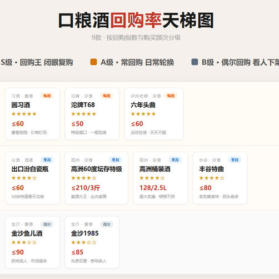Screen dimensions: 279x279
Task: Click the ≤60 price on 六年头曲 card
Action: click(x=137, y=124)
